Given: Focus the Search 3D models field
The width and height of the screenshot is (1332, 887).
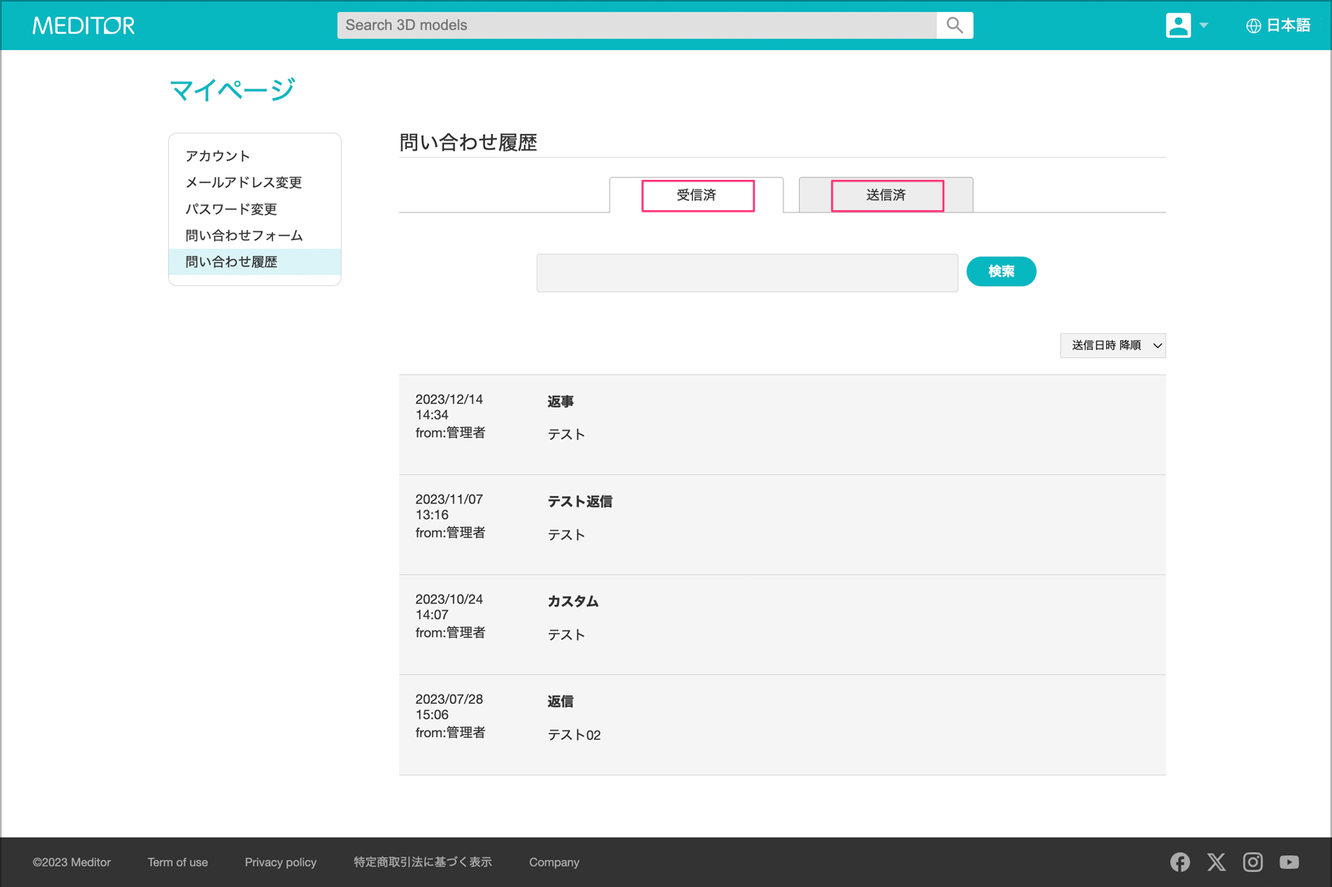Looking at the screenshot, I should (636, 25).
